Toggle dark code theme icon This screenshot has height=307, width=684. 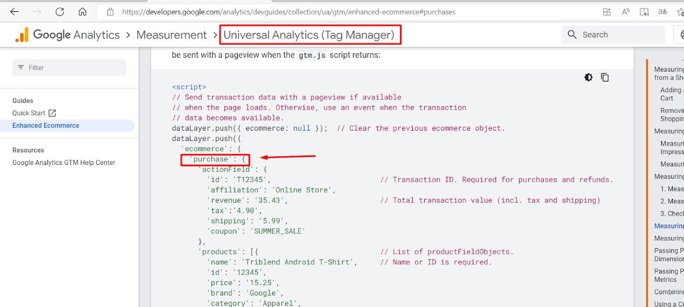[589, 77]
